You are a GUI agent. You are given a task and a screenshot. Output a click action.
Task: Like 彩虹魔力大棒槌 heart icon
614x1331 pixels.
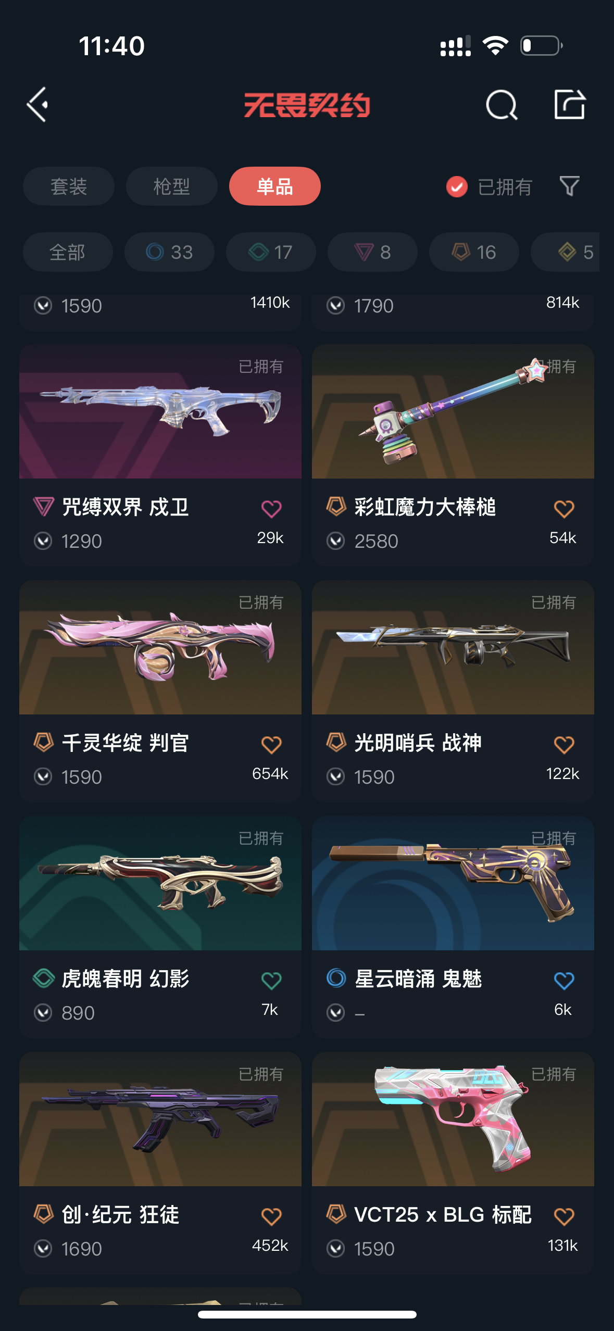564,509
